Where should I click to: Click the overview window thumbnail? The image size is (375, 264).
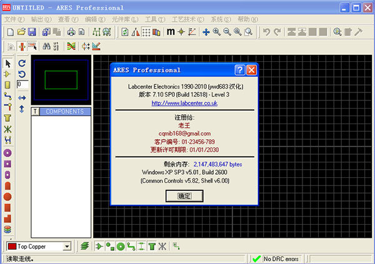61,80
